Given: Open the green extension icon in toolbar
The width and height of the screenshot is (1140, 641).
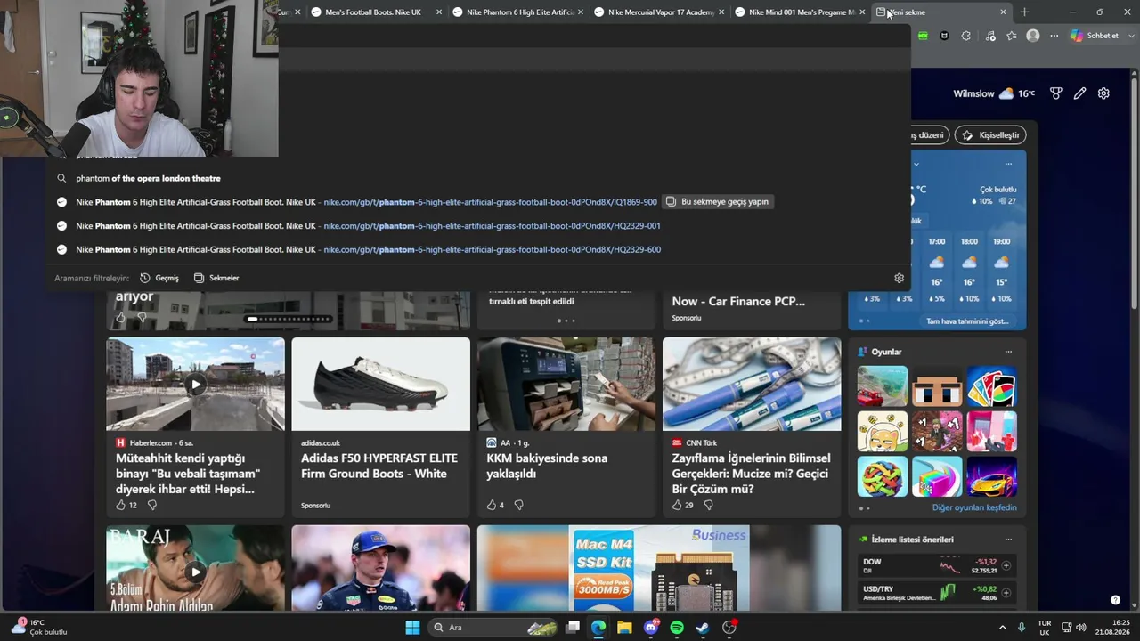Looking at the screenshot, I should coord(923,36).
